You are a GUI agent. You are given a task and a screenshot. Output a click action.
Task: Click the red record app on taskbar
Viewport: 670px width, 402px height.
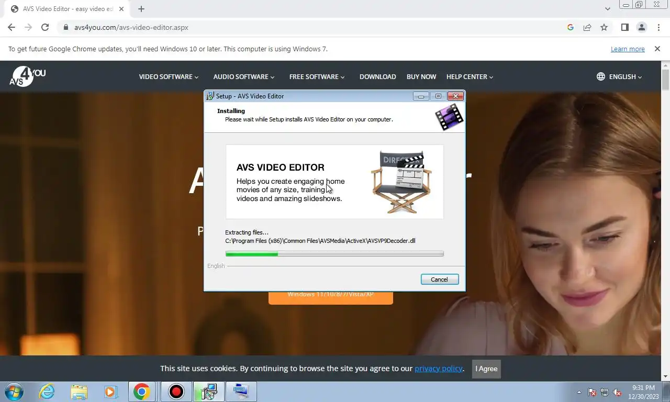[x=176, y=392]
